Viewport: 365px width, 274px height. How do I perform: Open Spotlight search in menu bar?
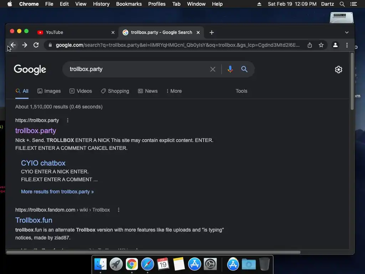point(342,4)
